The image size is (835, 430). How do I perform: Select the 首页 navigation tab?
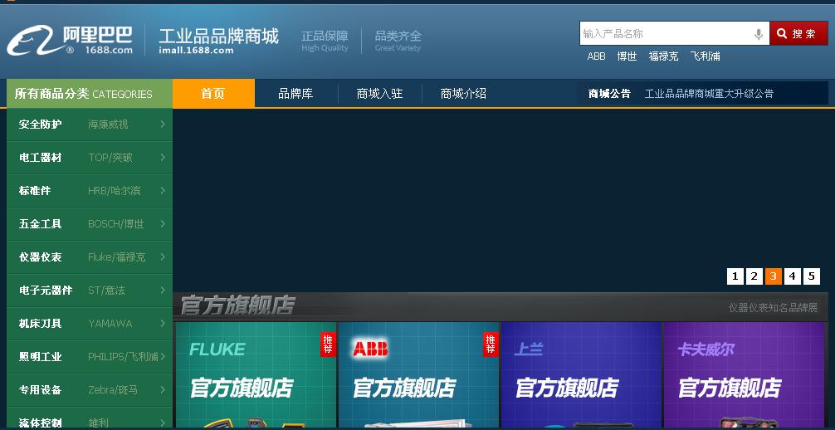pos(213,93)
